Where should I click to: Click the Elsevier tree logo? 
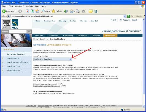point(6,24)
